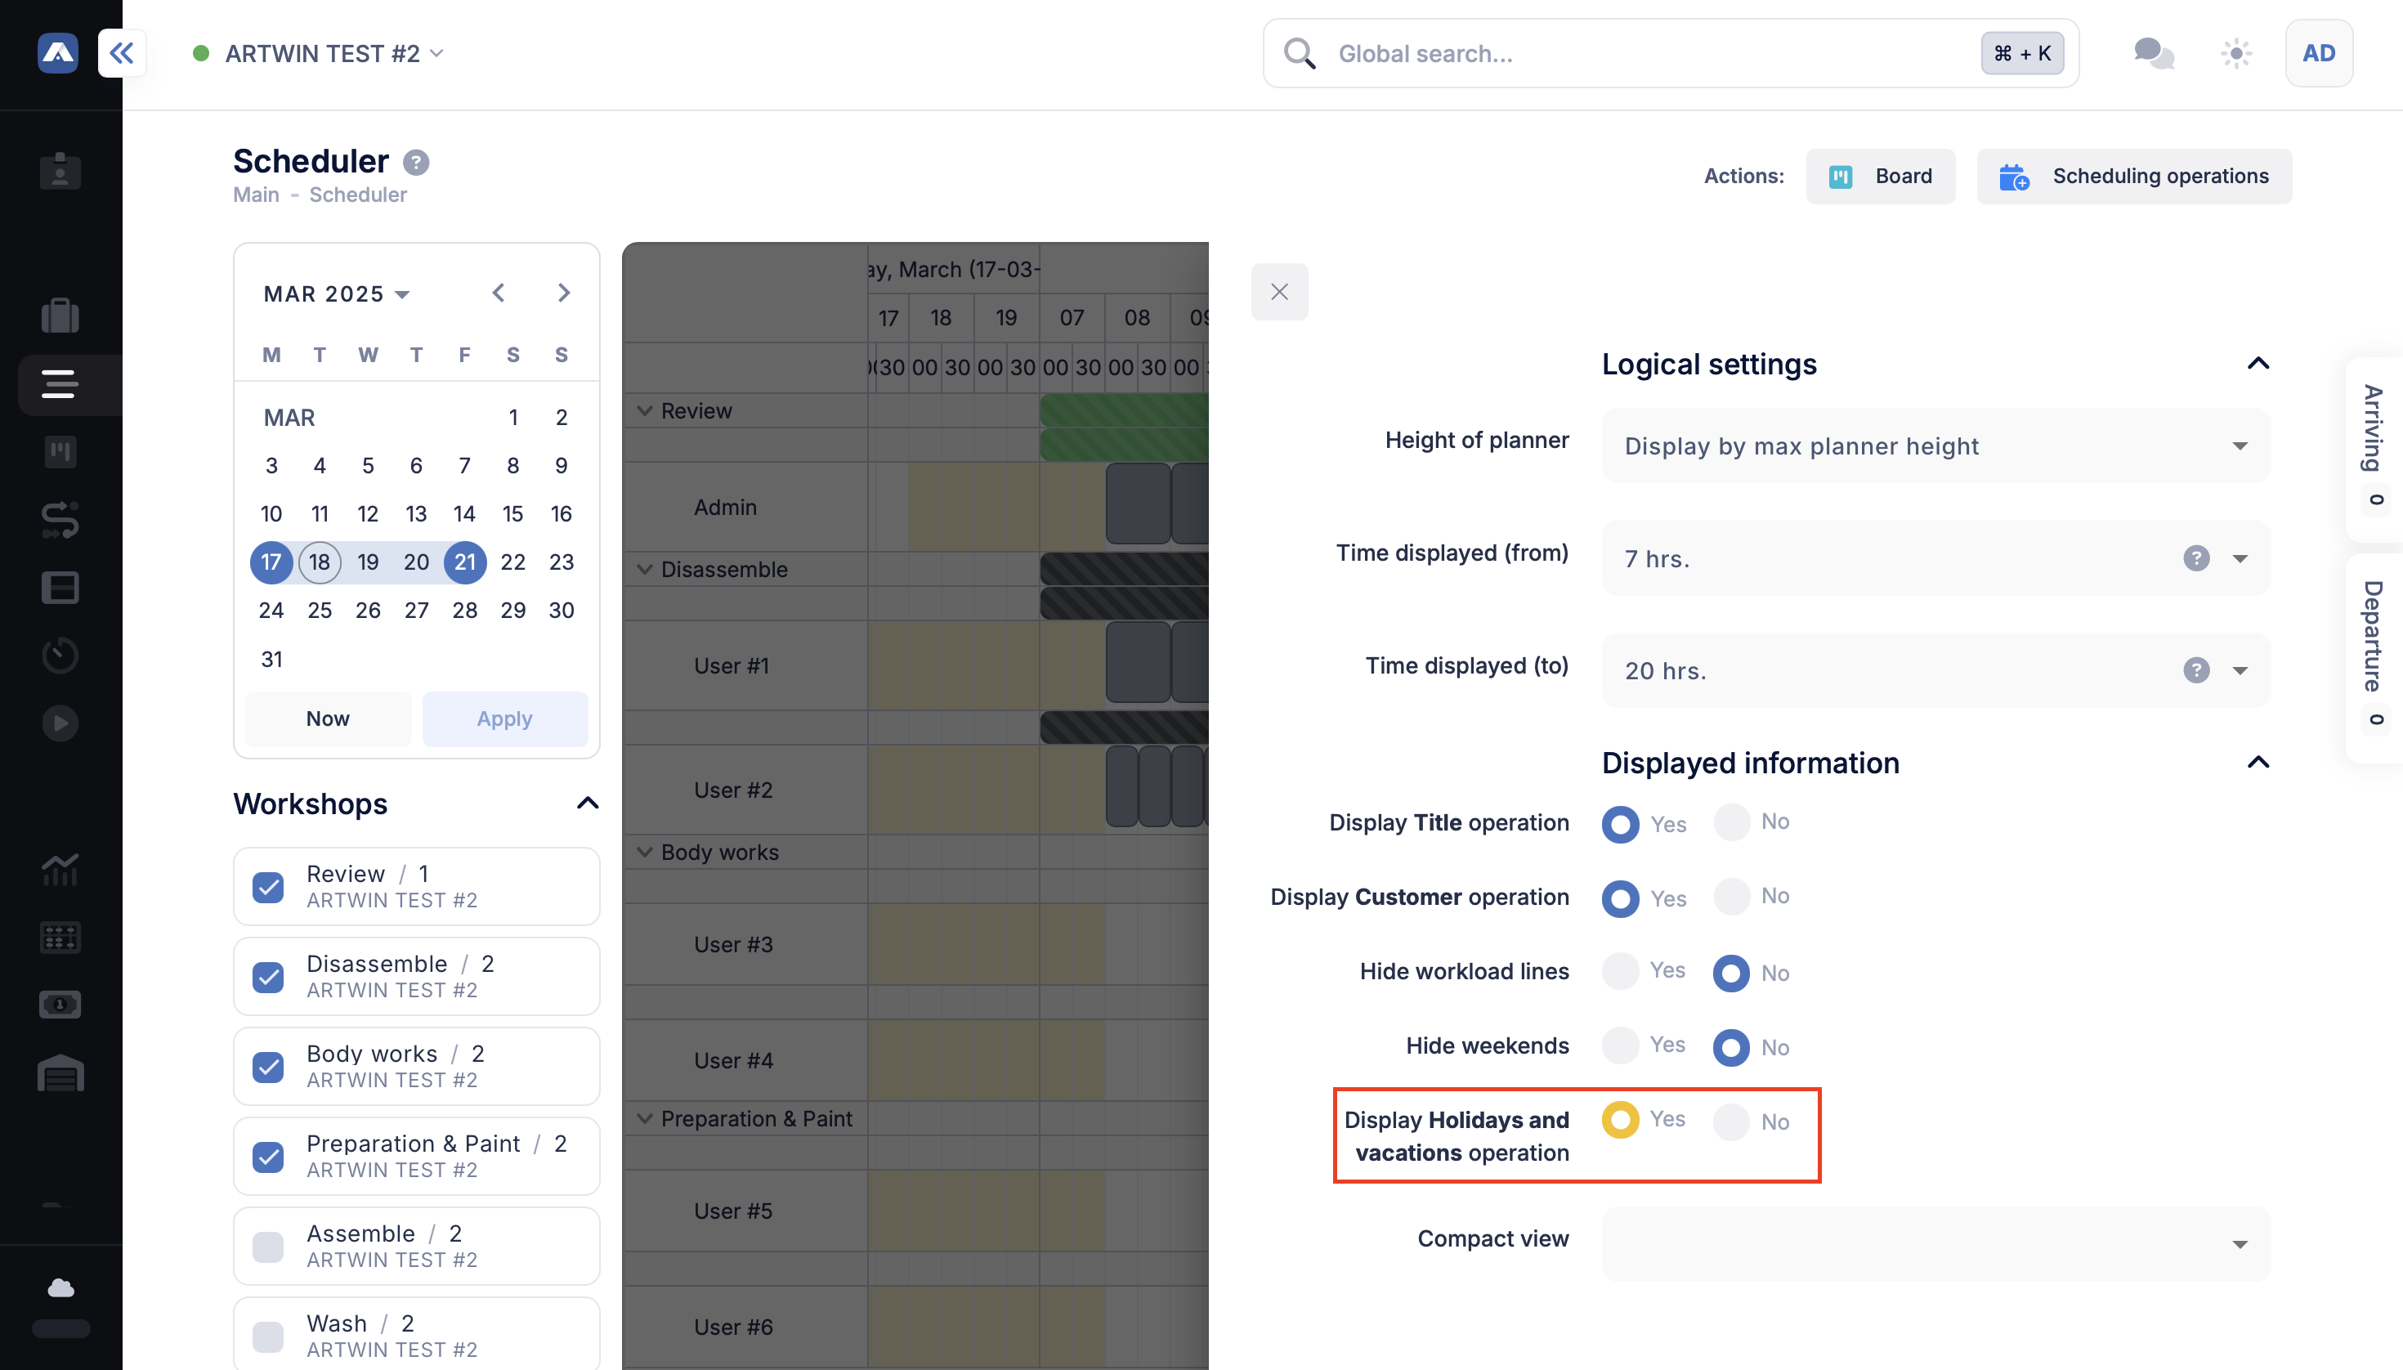Collapse the Logical settings section

coord(2258,364)
